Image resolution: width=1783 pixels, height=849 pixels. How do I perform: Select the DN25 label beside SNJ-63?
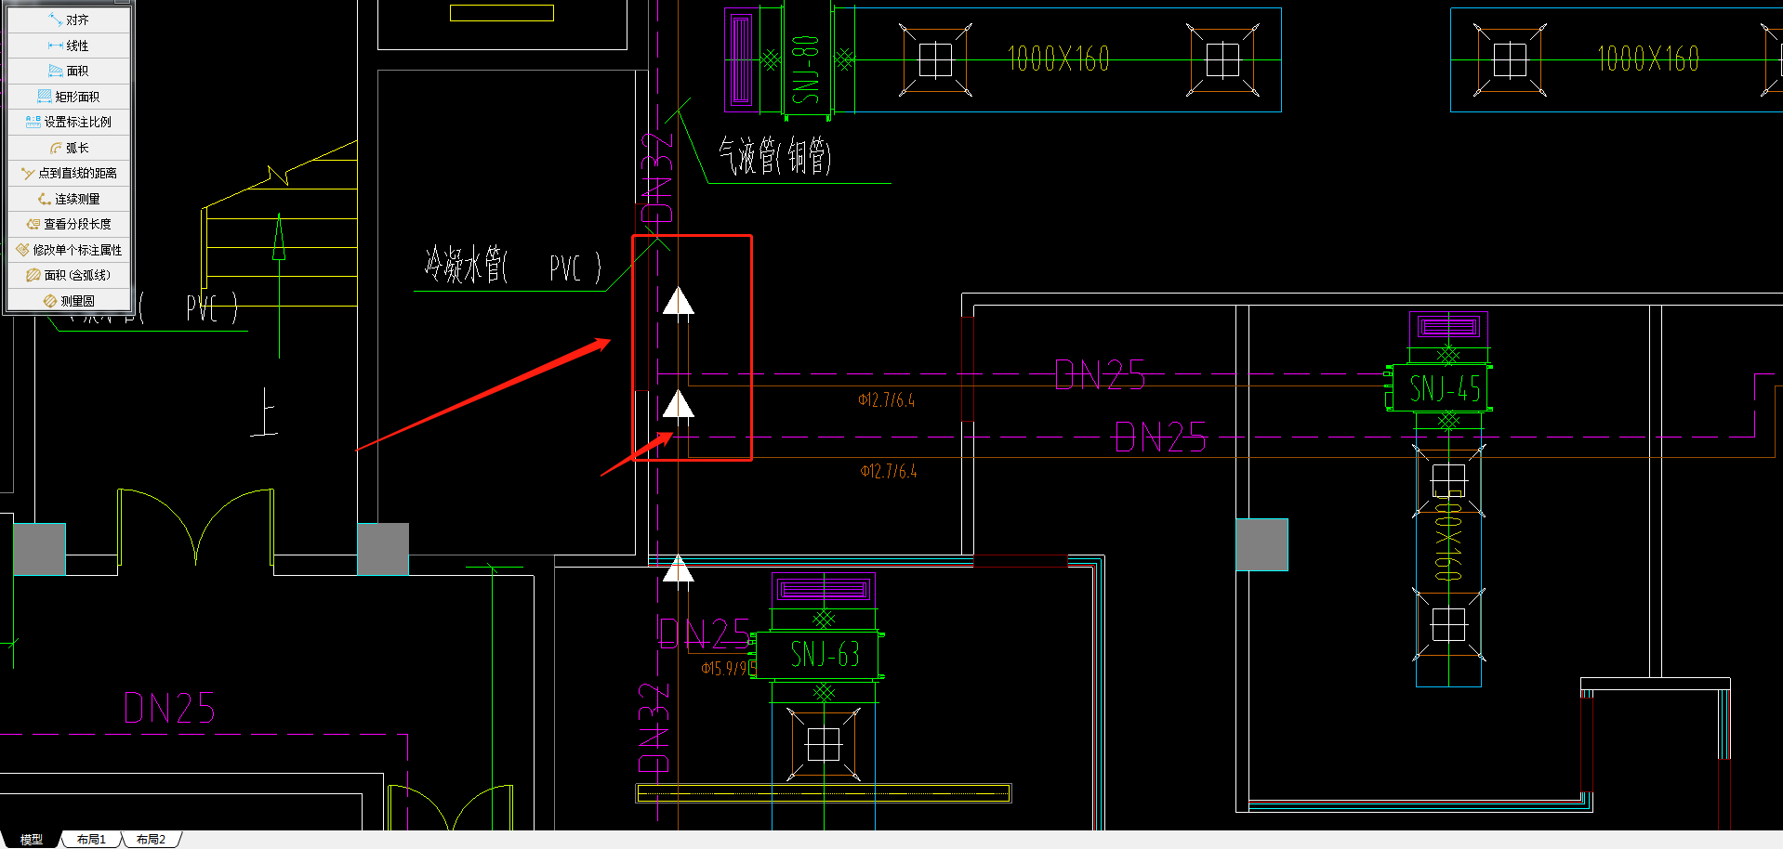pyautogui.click(x=704, y=633)
